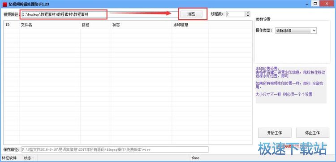Screen dimensions: 336x162
Task: Click the 浏览 browse button
Action: pyautogui.click(x=191, y=14)
